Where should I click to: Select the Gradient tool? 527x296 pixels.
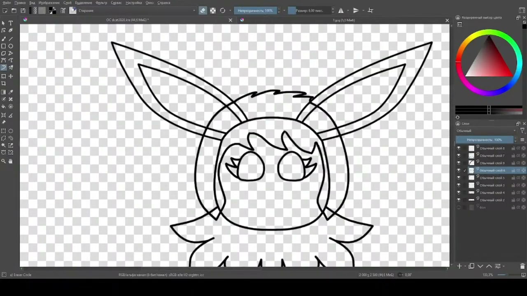(x=4, y=92)
